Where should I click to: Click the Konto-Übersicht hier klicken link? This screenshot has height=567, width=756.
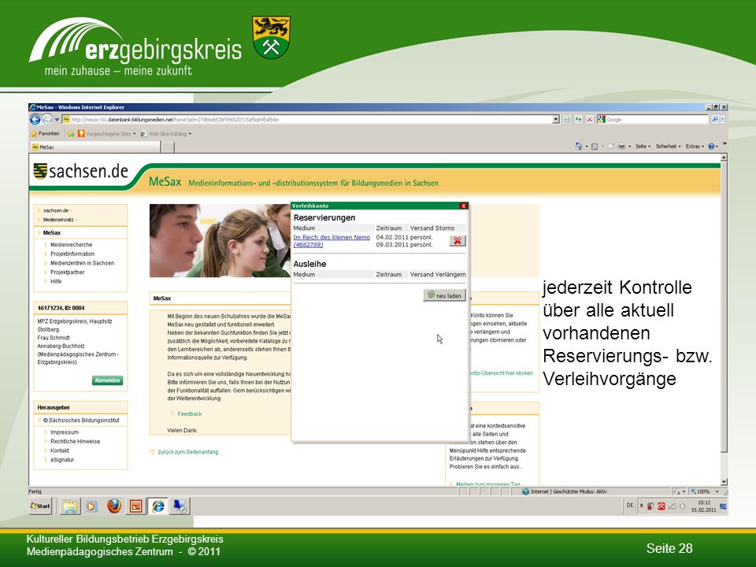point(502,373)
